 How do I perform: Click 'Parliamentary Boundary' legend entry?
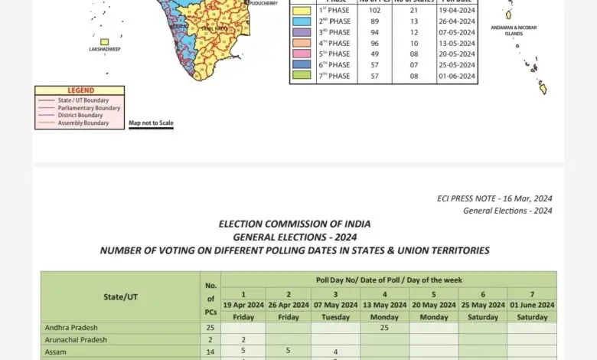click(x=89, y=108)
